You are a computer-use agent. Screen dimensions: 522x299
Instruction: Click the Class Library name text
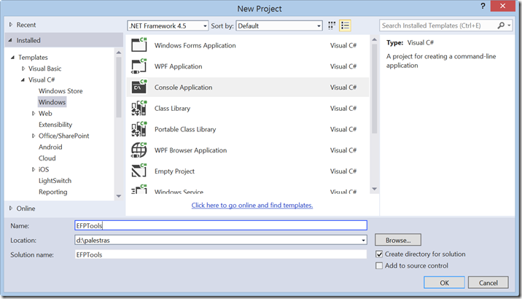coord(172,108)
